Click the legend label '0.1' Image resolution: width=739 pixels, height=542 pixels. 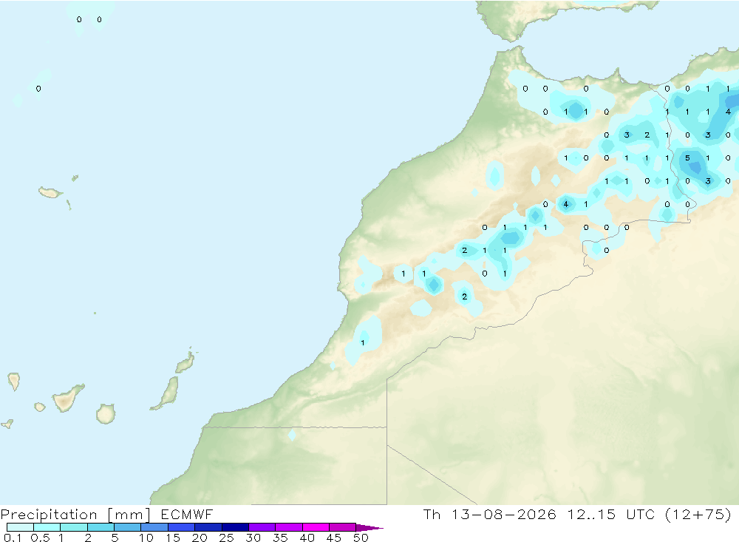(x=13, y=538)
